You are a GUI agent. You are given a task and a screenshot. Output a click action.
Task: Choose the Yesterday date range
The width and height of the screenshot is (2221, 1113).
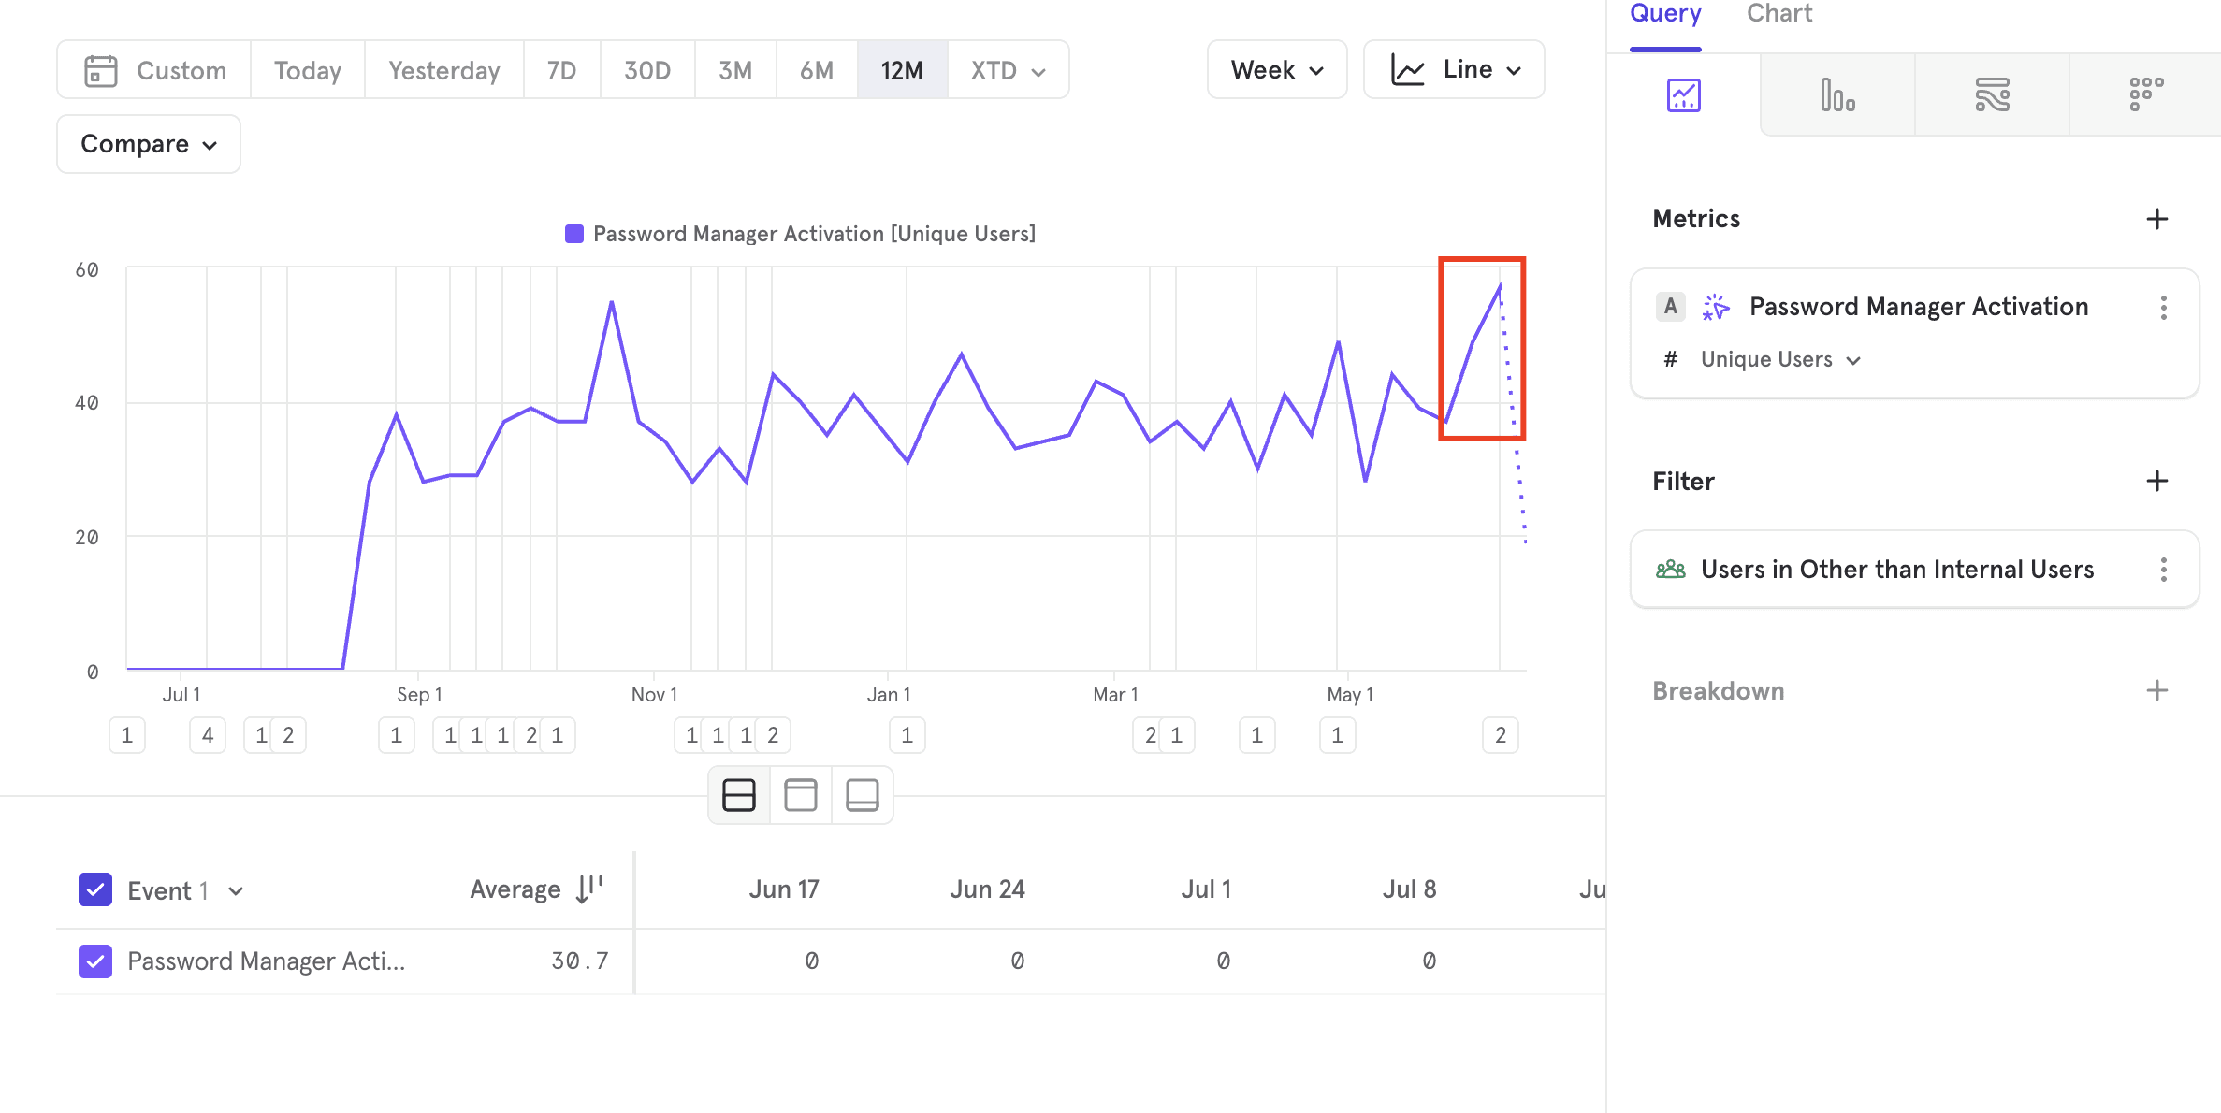point(444,70)
